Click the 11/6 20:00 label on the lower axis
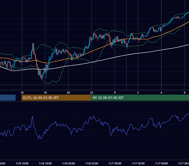The width and height of the screenshot is (189, 166). click(68, 163)
